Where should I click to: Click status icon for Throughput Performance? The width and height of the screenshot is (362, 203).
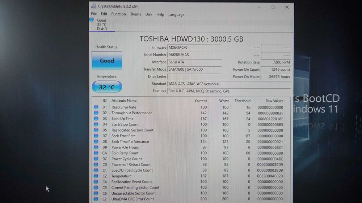pos(96,112)
